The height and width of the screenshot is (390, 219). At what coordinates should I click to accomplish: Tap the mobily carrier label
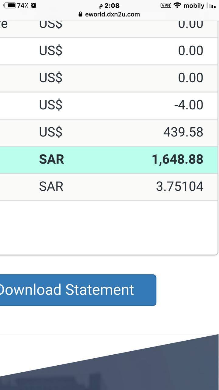click(x=194, y=5)
